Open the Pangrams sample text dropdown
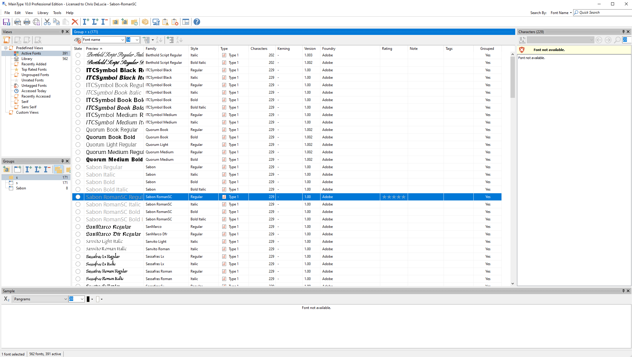 pyautogui.click(x=65, y=299)
